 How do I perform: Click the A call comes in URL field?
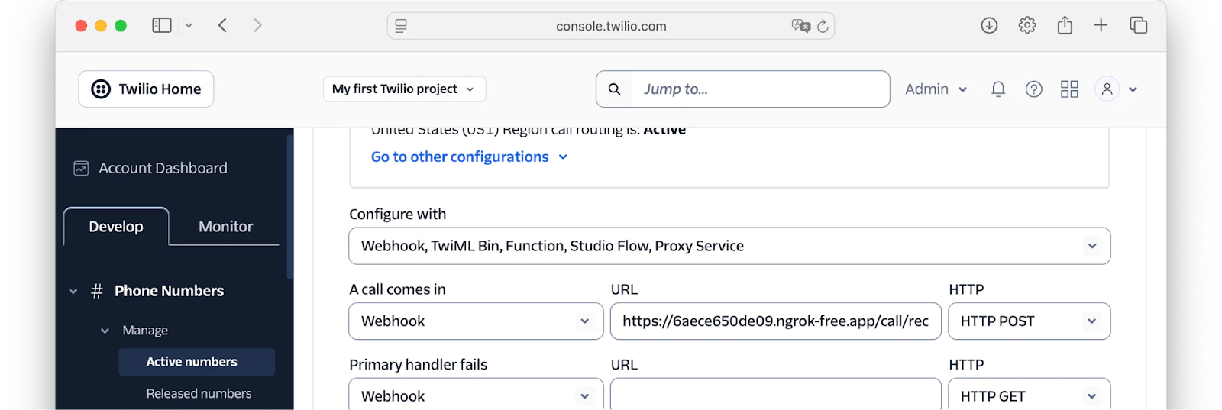click(x=776, y=321)
